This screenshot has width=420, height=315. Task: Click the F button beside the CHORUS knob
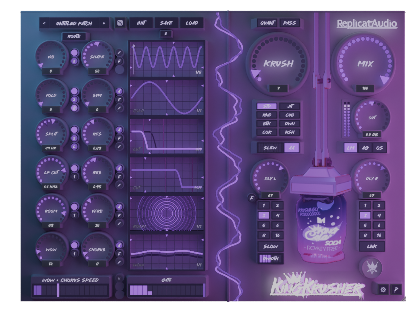[x=119, y=254]
